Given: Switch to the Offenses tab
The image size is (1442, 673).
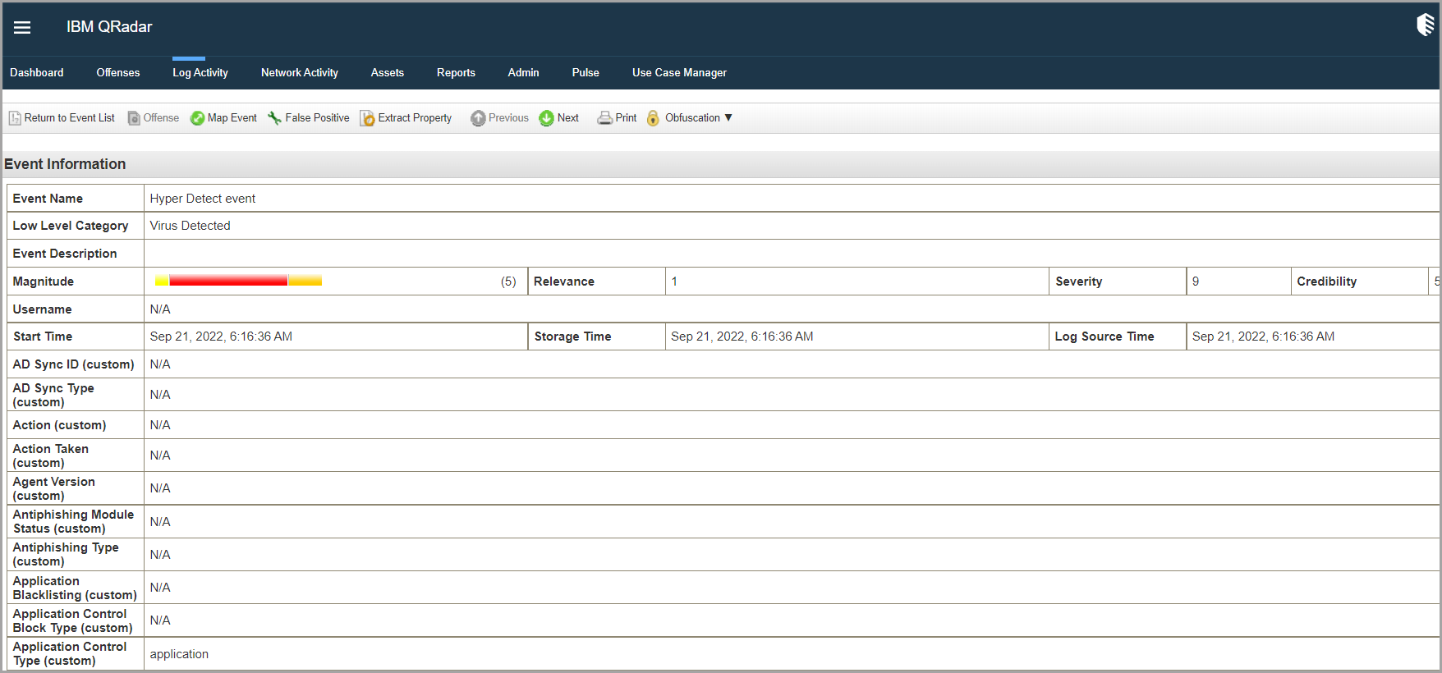Looking at the screenshot, I should tap(117, 72).
